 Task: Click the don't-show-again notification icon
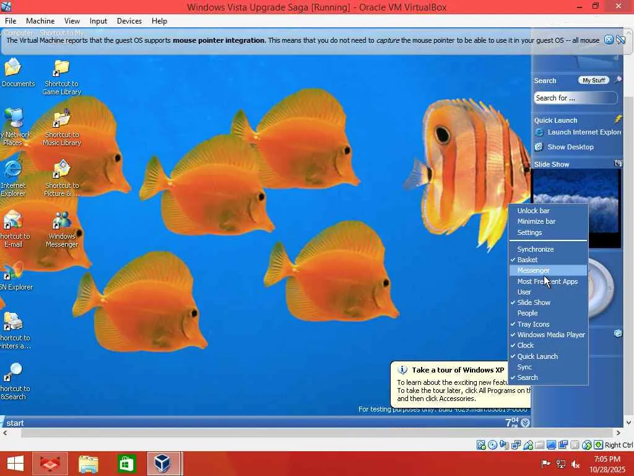pyautogui.click(x=620, y=40)
